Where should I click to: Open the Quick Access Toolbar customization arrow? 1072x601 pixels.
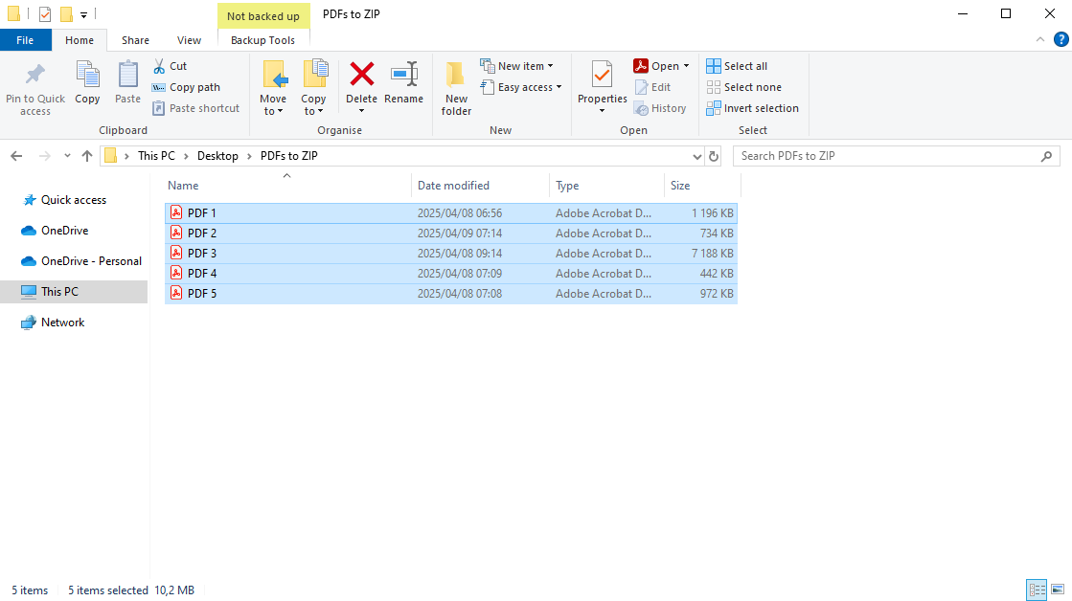pos(84,13)
